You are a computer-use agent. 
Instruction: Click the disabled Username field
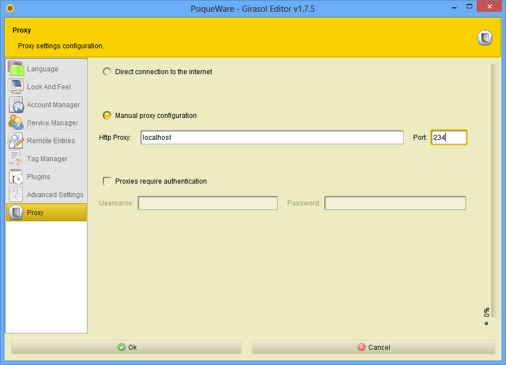click(x=207, y=203)
